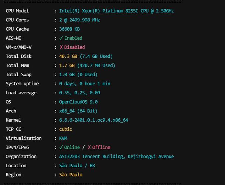Screen dimensions: 225x185
Task: Click the 'Load average' label
Action: click(21, 93)
